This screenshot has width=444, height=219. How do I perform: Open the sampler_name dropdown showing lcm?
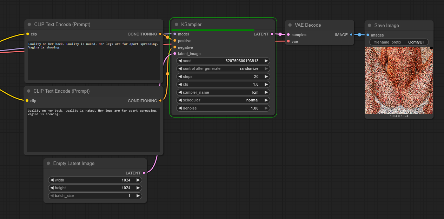(x=223, y=92)
